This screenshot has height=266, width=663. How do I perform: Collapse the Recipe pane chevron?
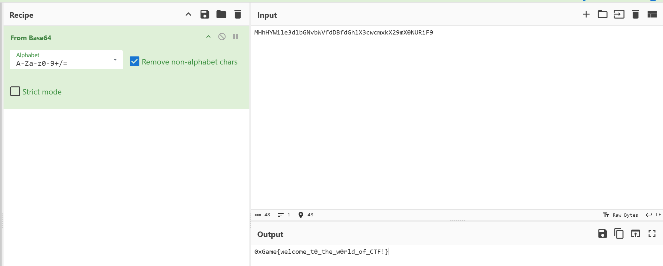tap(188, 15)
